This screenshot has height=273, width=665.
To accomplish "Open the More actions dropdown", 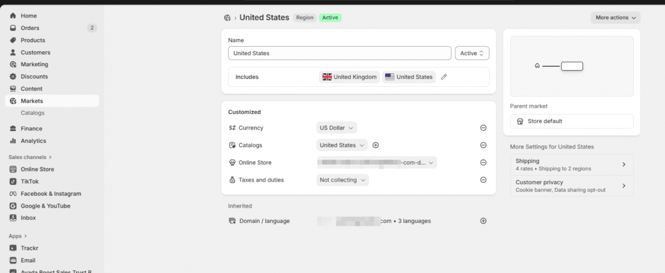I will click(616, 18).
